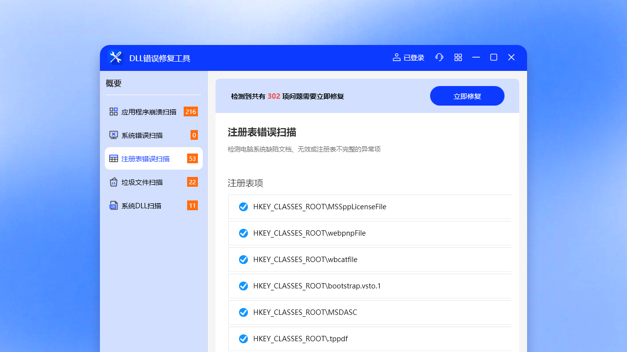Click the junk file scan trash icon
The image size is (627, 352).
(x=113, y=182)
